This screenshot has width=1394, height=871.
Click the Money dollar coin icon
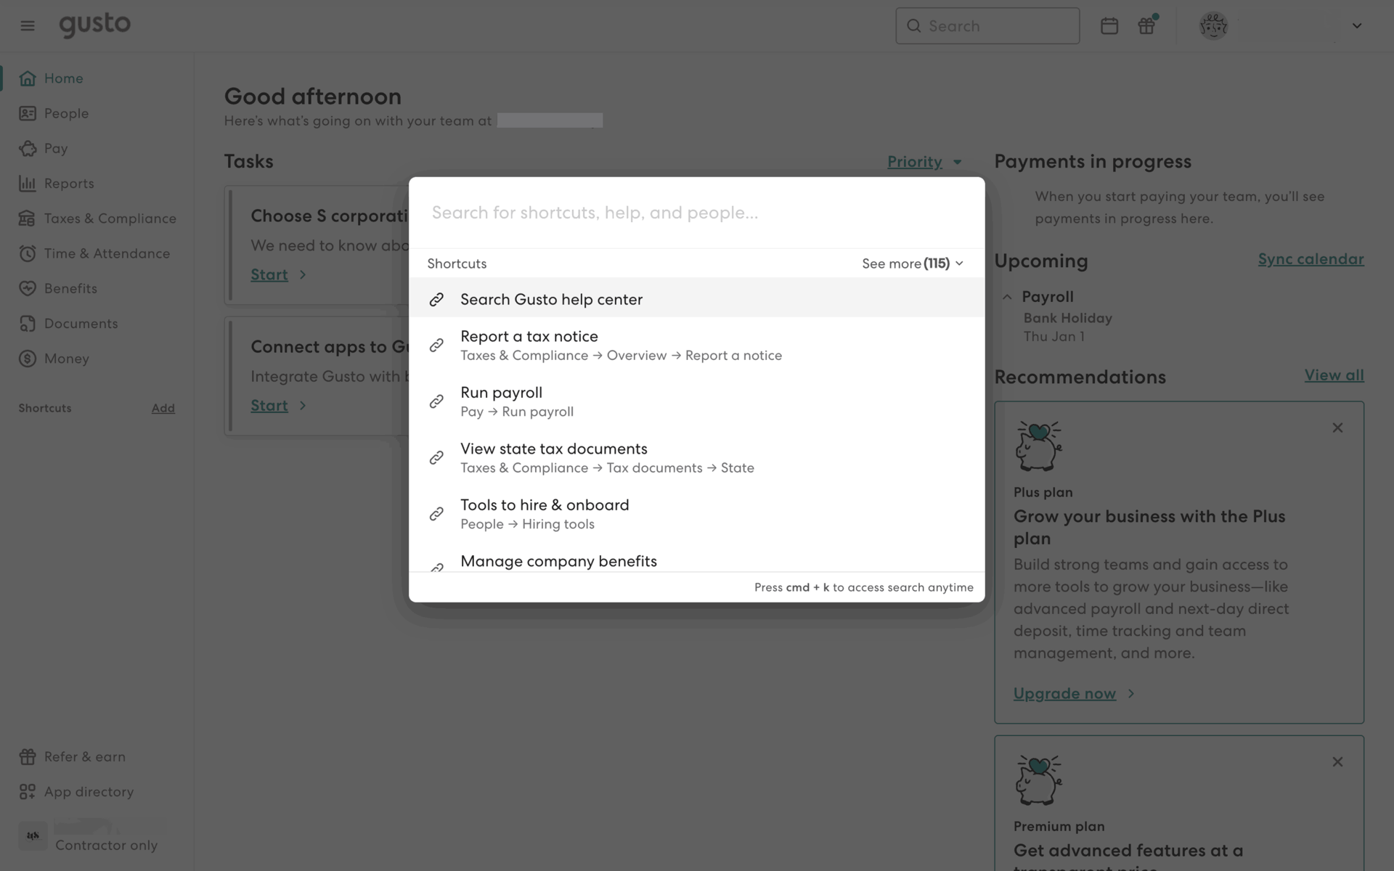[x=28, y=359]
